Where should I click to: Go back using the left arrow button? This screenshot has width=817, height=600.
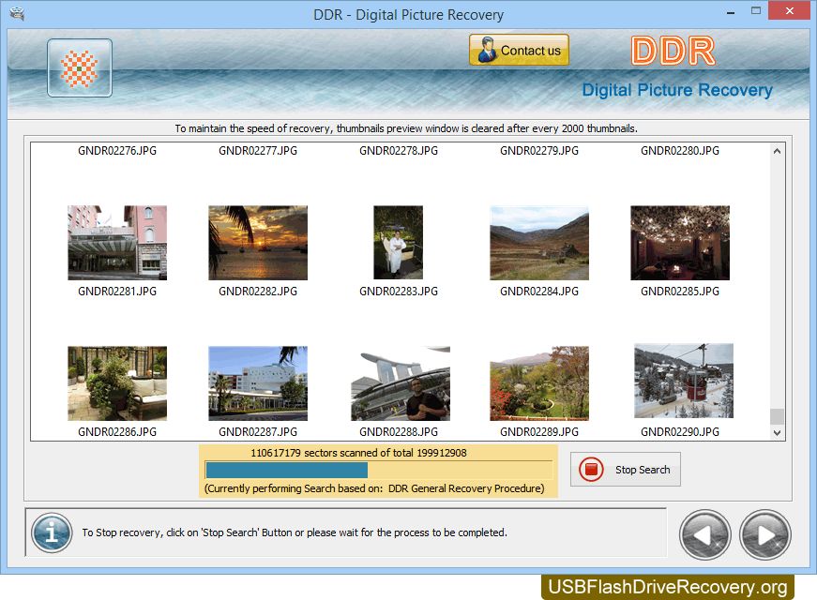705,535
